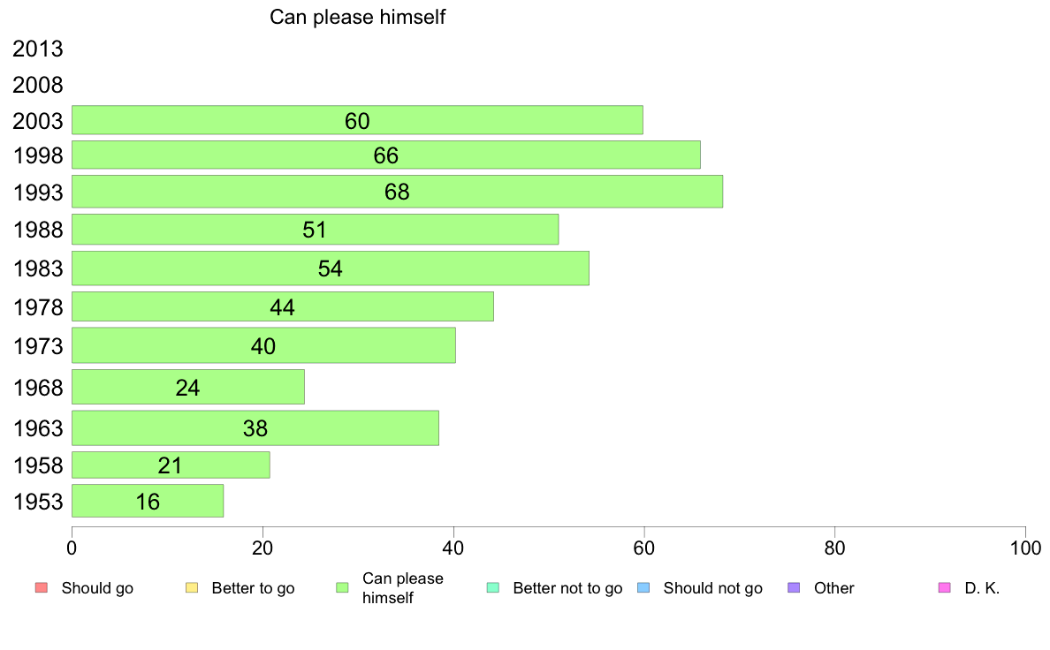Click the Should not go legend label
This screenshot has width=1050, height=650.
[712, 588]
